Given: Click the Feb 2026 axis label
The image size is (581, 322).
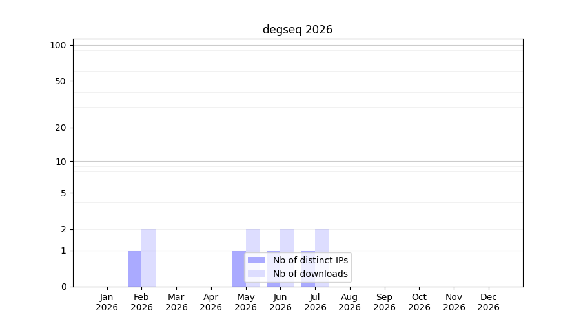Looking at the screenshot, I should [x=141, y=302].
